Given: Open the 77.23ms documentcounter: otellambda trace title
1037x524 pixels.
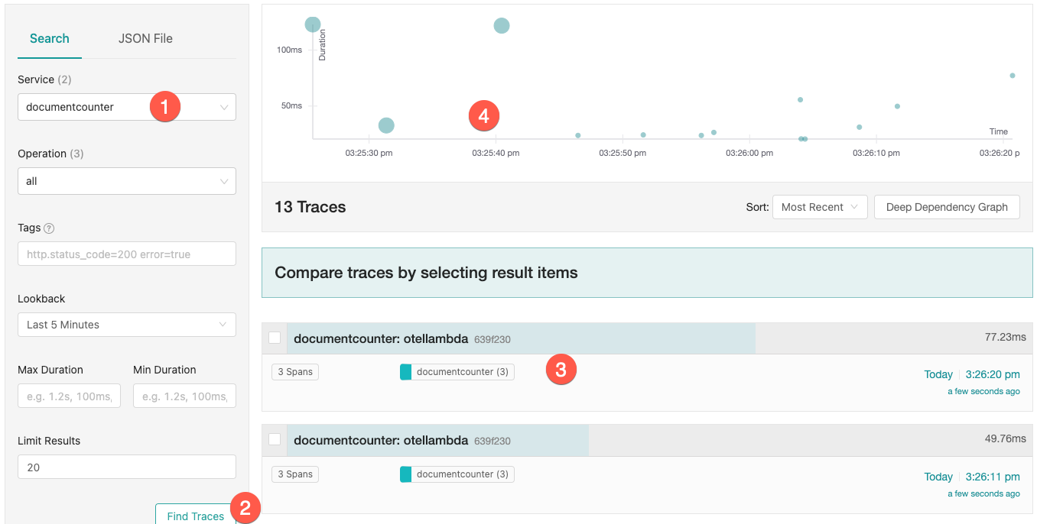Looking at the screenshot, I should pyautogui.click(x=381, y=338).
